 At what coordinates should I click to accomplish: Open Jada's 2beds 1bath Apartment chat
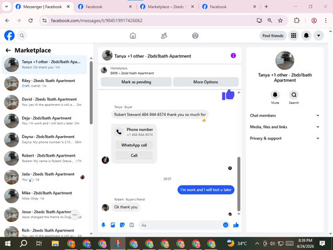[x=45, y=177]
